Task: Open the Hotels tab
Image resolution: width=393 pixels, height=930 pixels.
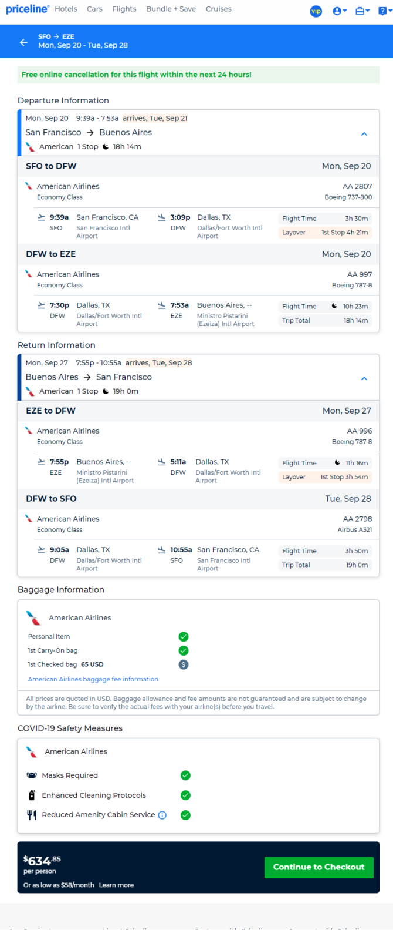Action: pyautogui.click(x=66, y=9)
